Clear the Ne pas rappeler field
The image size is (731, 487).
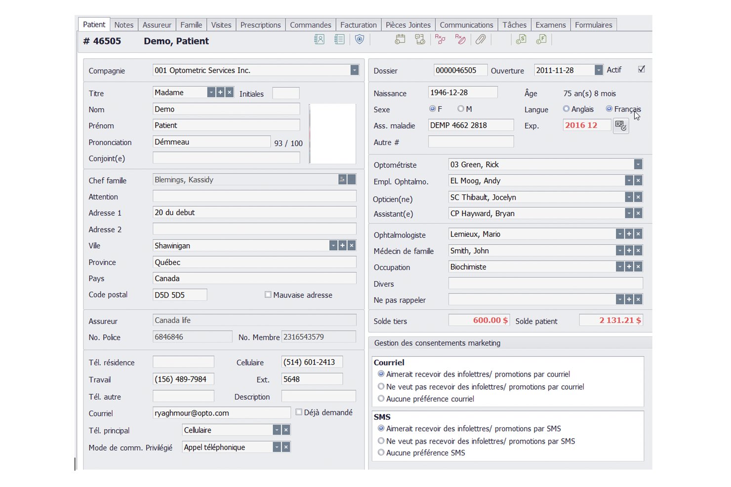click(x=638, y=299)
